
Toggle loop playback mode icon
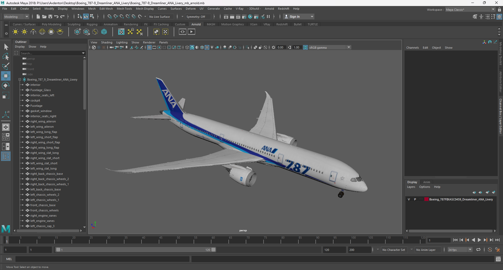[478, 250]
